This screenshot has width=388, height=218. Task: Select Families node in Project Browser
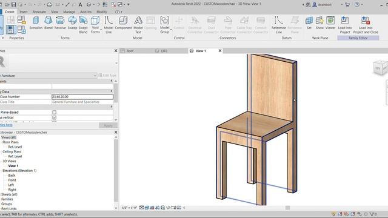7,199
